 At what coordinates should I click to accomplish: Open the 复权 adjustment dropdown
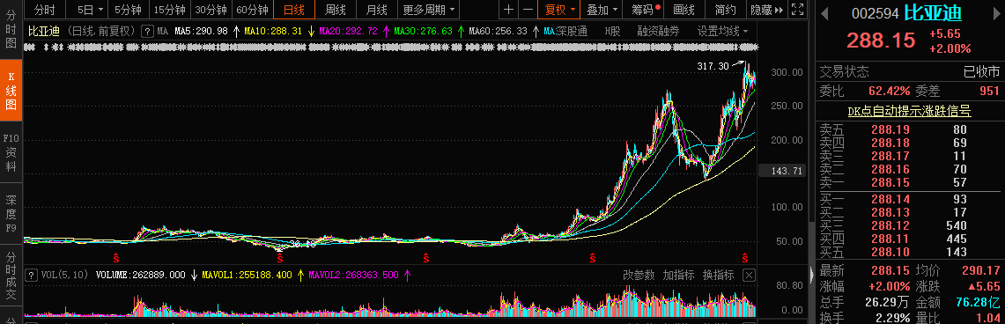click(x=560, y=10)
